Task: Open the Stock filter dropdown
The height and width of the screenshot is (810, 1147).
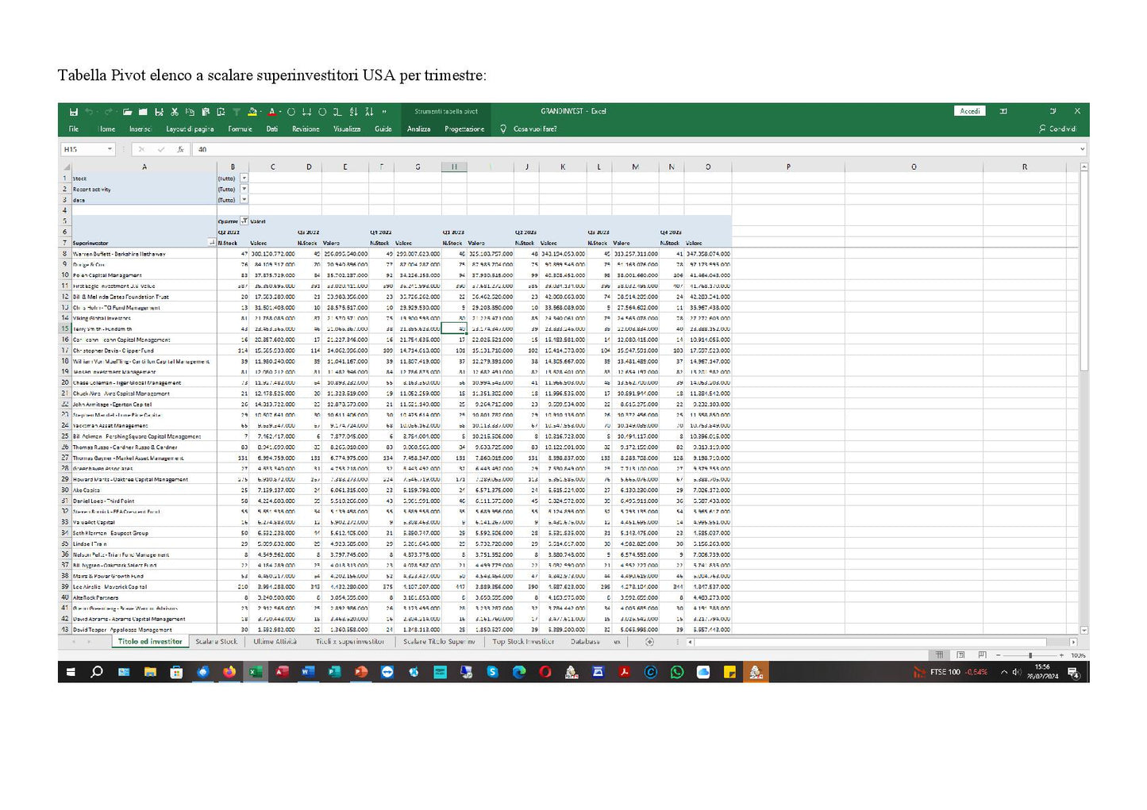Action: coord(244,179)
